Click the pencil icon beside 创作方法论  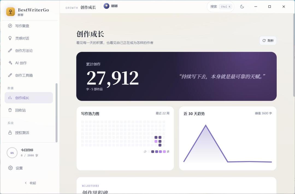click(10, 51)
